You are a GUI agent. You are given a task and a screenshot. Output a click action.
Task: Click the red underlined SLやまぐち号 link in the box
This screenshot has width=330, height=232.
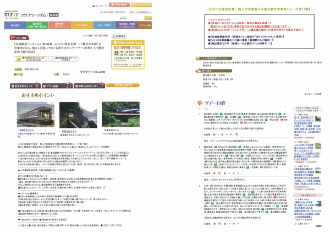pos(249,26)
